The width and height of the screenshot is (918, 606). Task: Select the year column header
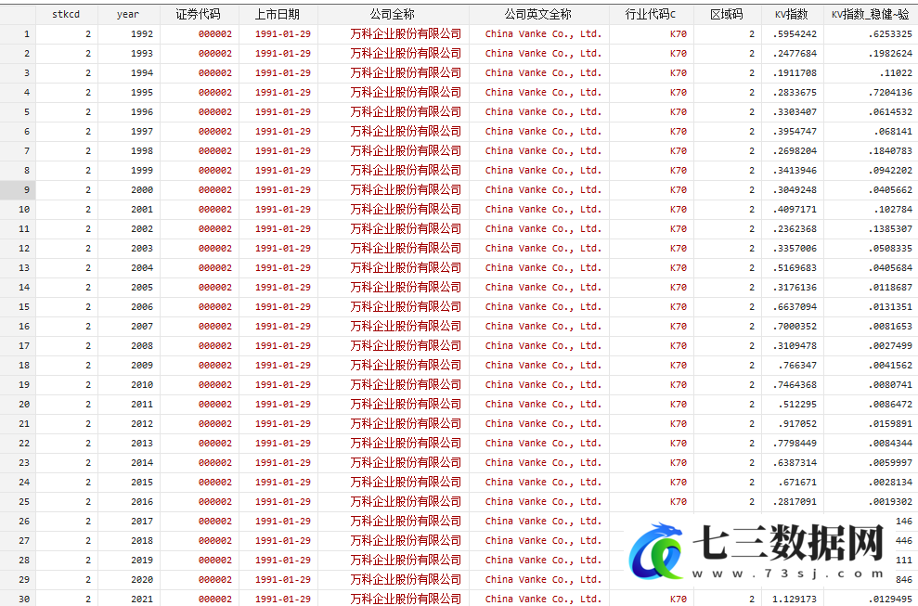[x=128, y=14]
